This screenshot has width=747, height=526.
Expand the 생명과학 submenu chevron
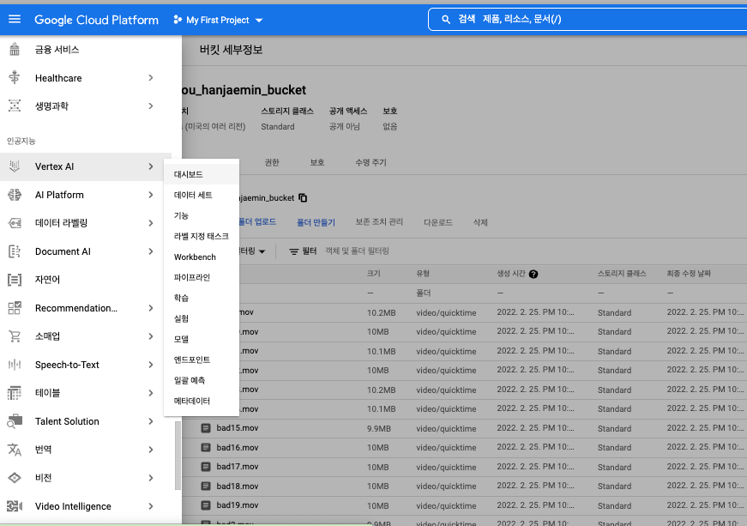click(151, 106)
